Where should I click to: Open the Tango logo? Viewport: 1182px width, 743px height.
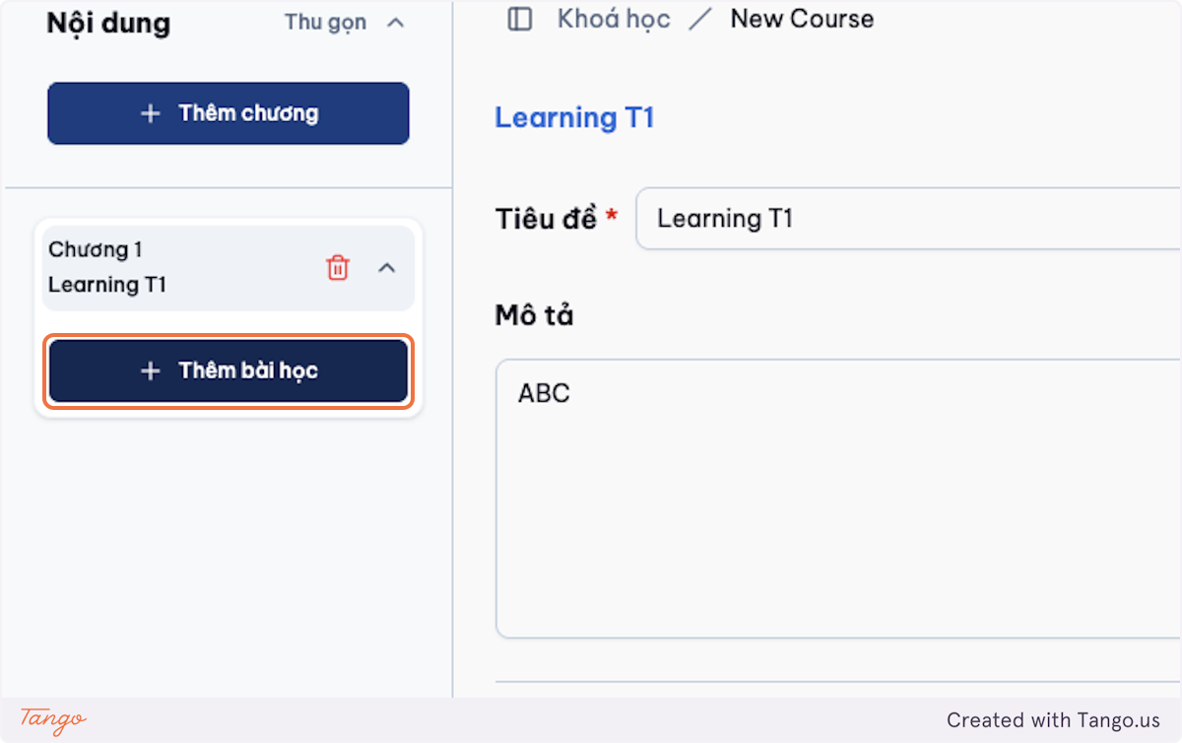pyautogui.click(x=53, y=720)
